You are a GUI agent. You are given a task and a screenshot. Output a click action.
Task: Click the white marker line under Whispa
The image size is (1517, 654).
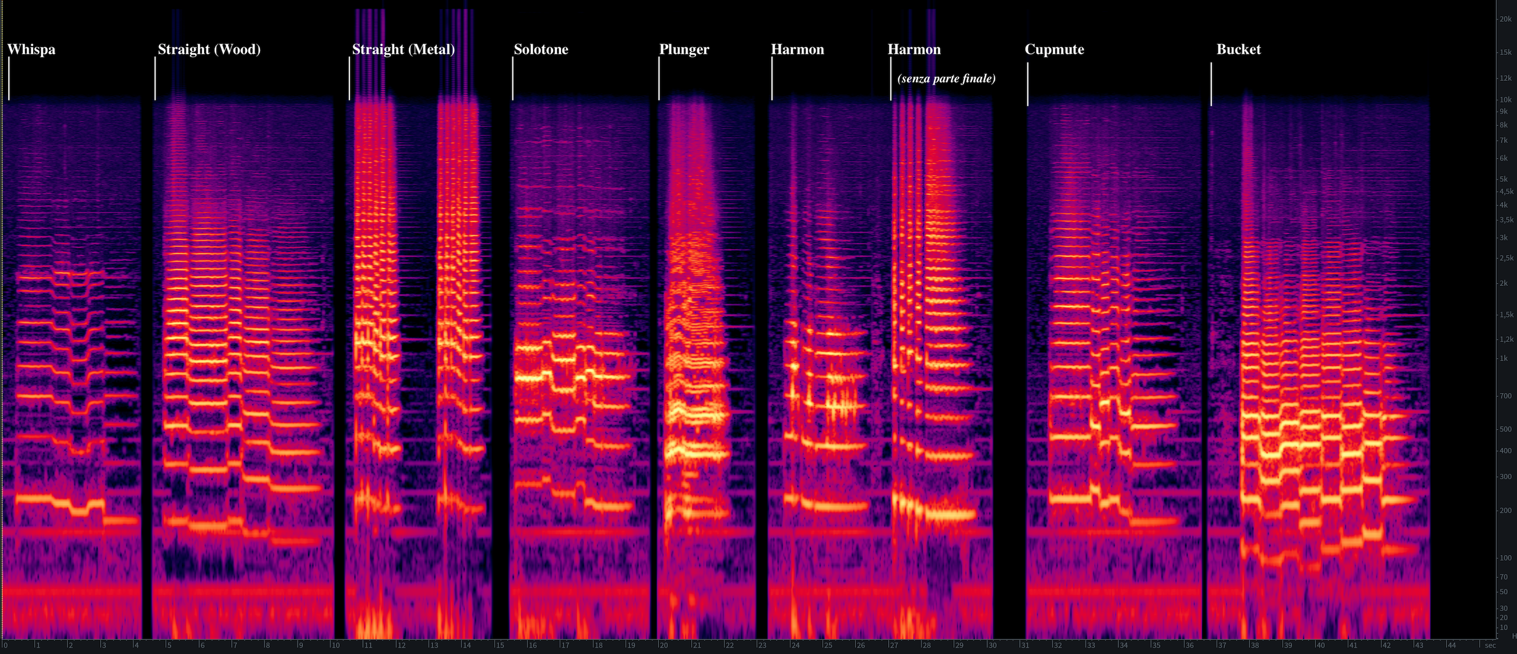click(9, 79)
